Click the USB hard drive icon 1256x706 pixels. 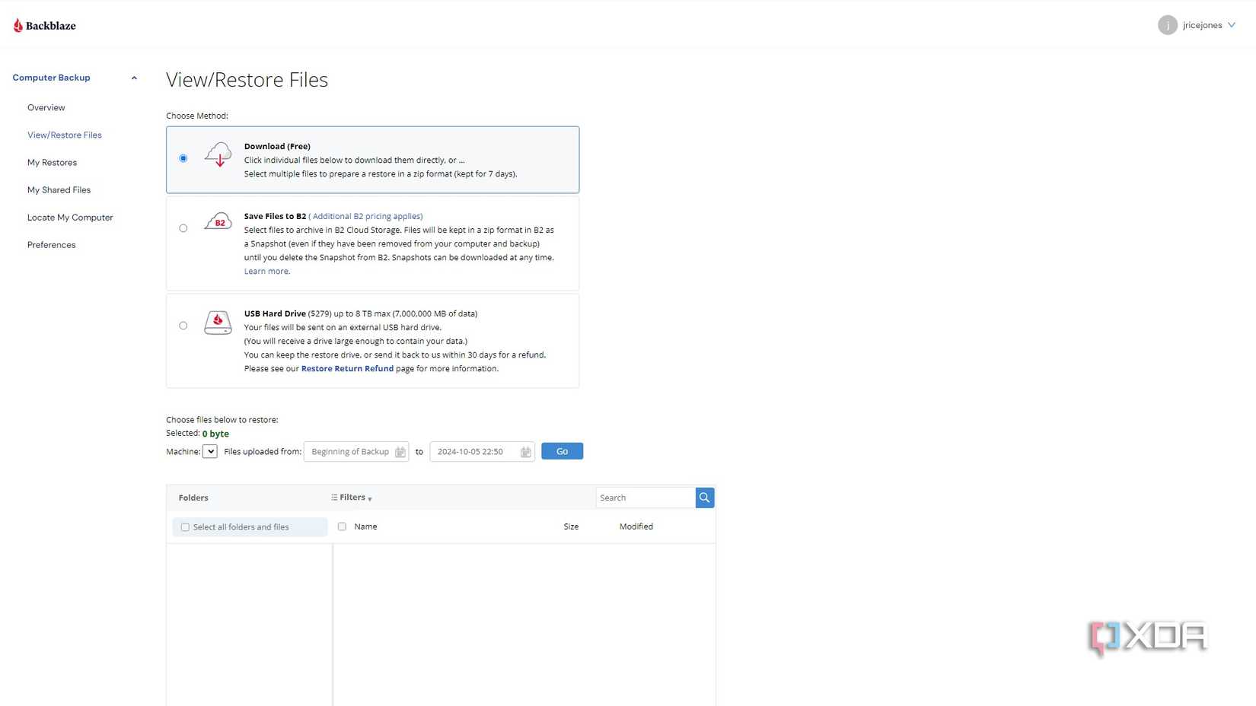[218, 323]
